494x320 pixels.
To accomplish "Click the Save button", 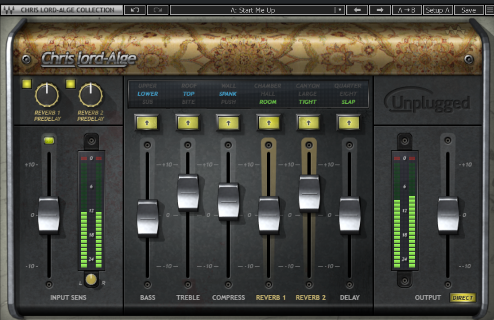I will point(468,10).
